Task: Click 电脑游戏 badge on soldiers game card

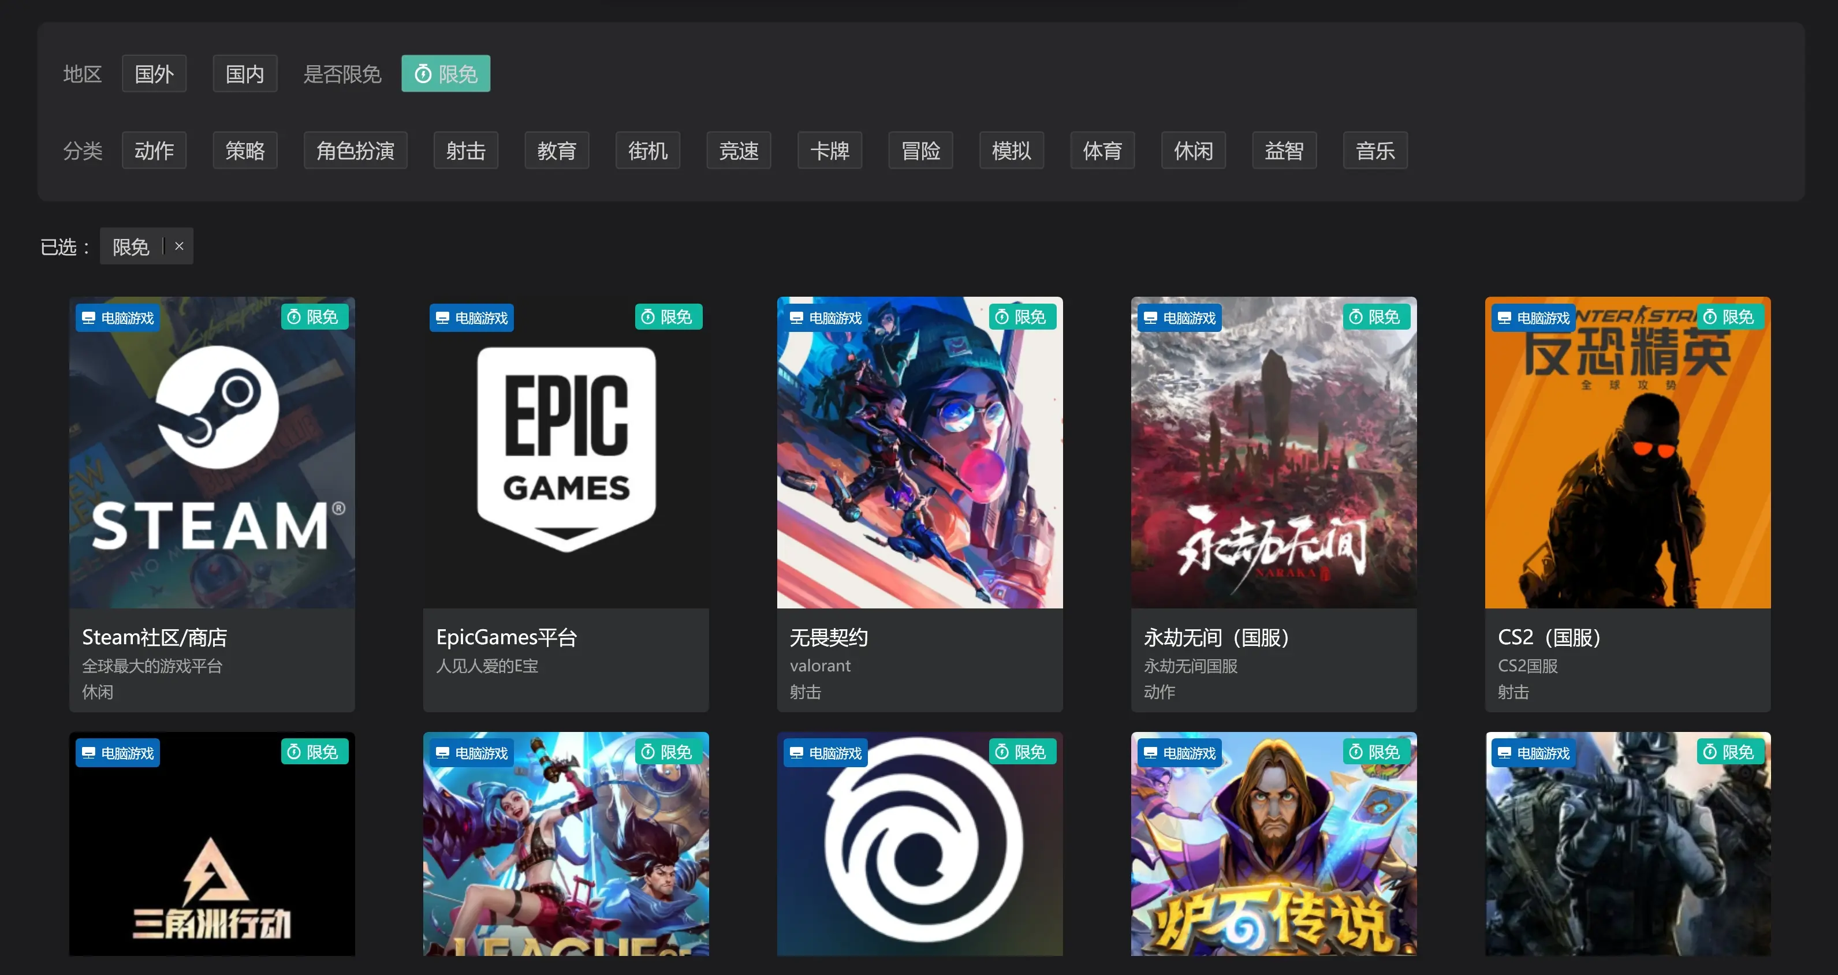Action: [x=1533, y=753]
